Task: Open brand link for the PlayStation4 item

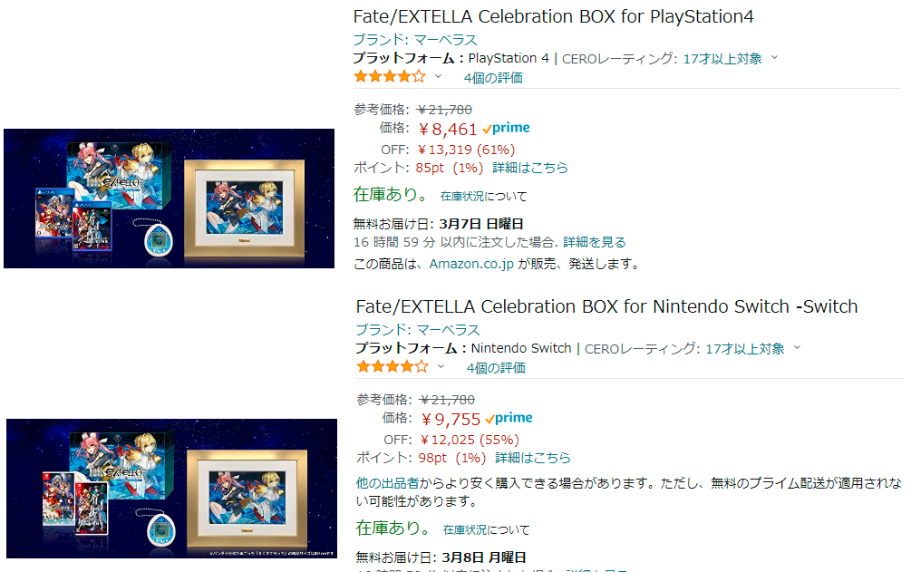Action: tap(415, 40)
